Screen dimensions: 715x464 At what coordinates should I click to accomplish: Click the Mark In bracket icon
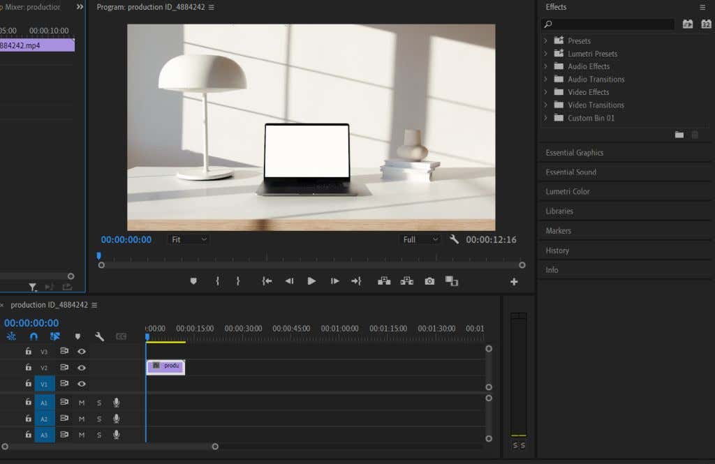pyautogui.click(x=217, y=281)
